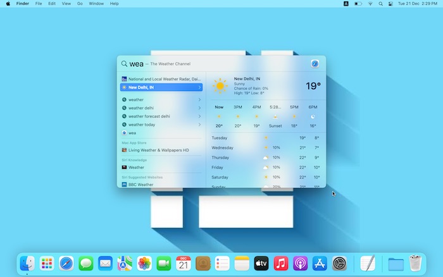Open the Finder menu
Image resolution: width=443 pixels, height=277 pixels.
tap(23, 4)
